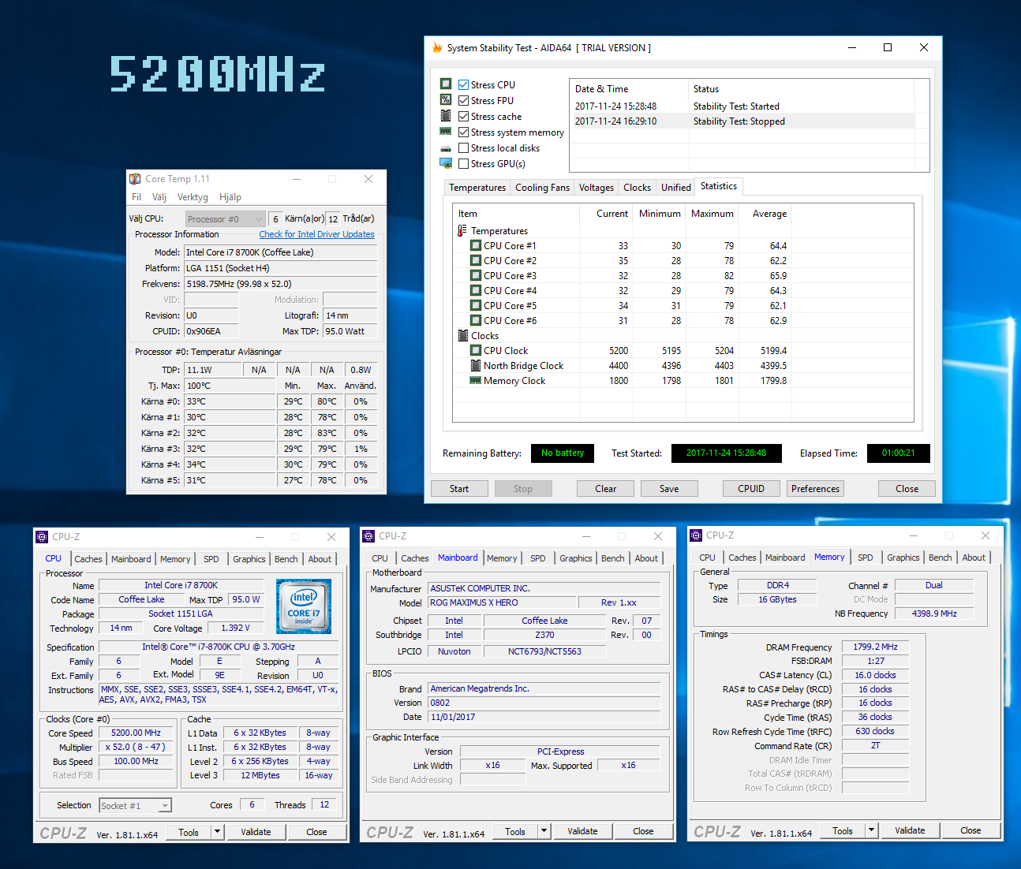Click the Clocks group chip icon

pos(463,336)
